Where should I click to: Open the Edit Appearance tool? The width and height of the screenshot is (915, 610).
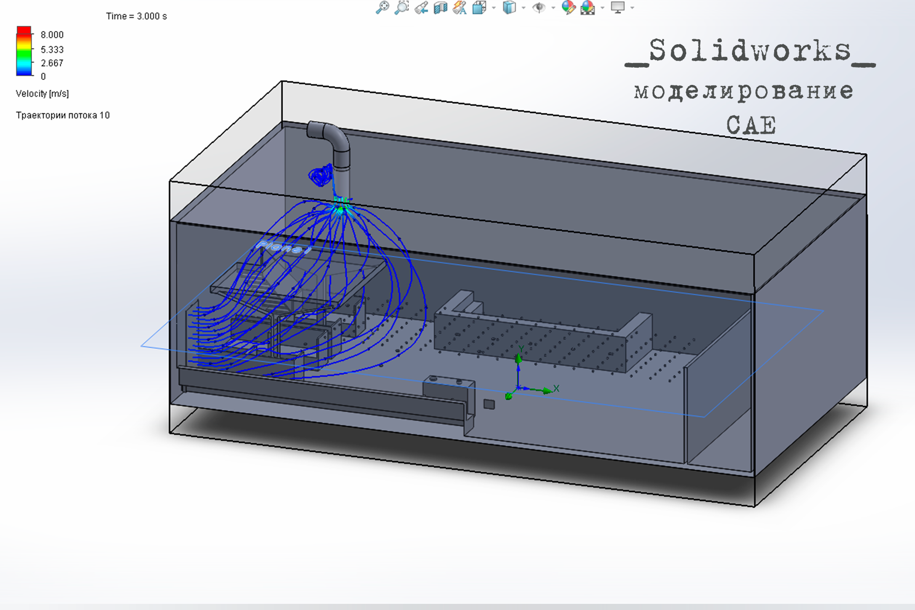[x=568, y=8]
